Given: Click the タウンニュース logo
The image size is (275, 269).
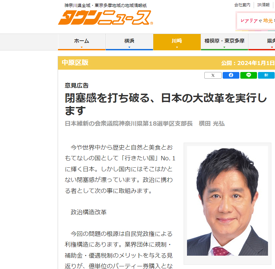Looking at the screenshot, I should click(x=105, y=18).
